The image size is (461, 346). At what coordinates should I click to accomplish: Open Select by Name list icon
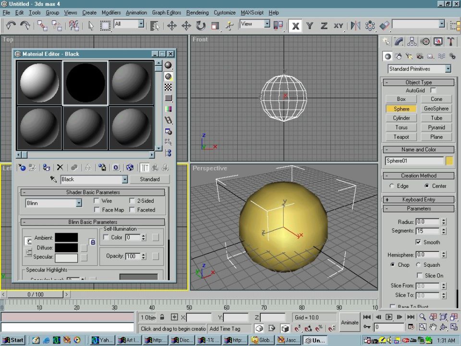coord(154,25)
